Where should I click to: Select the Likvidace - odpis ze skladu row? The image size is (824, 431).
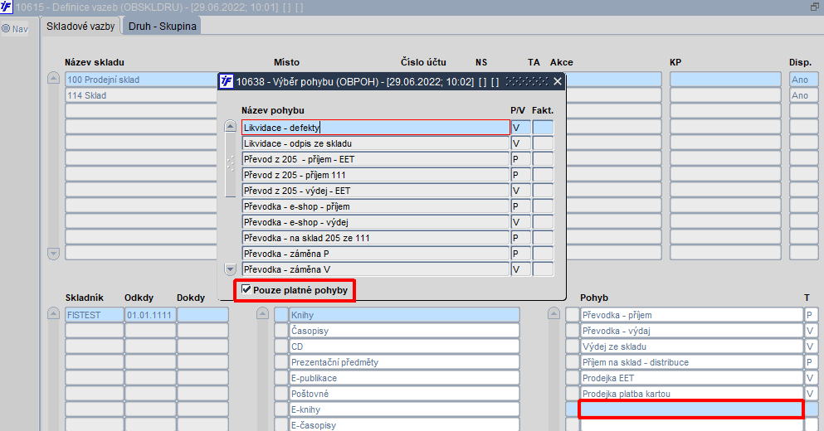pos(376,143)
